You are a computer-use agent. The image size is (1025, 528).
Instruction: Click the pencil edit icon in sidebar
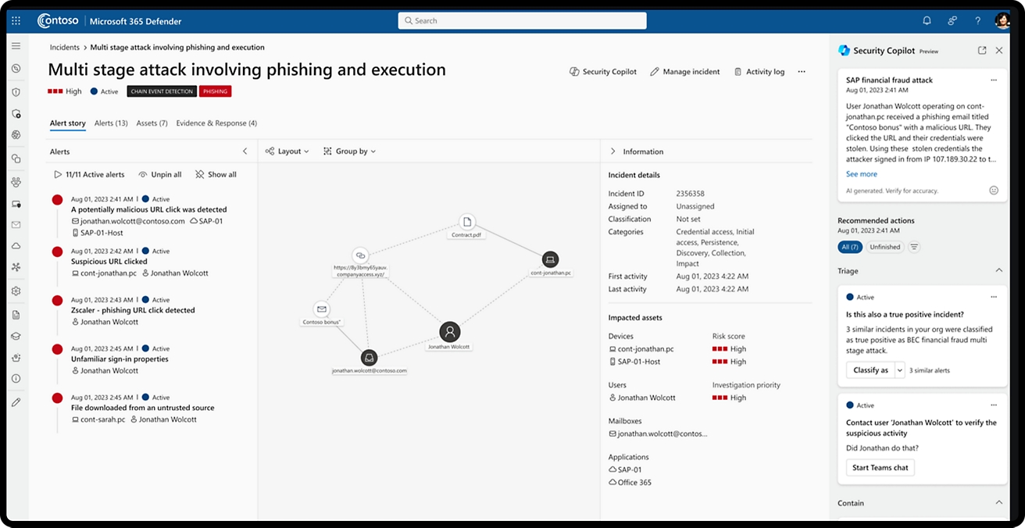point(16,401)
